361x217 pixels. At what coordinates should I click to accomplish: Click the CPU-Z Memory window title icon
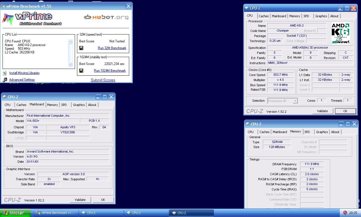(x=247, y=124)
